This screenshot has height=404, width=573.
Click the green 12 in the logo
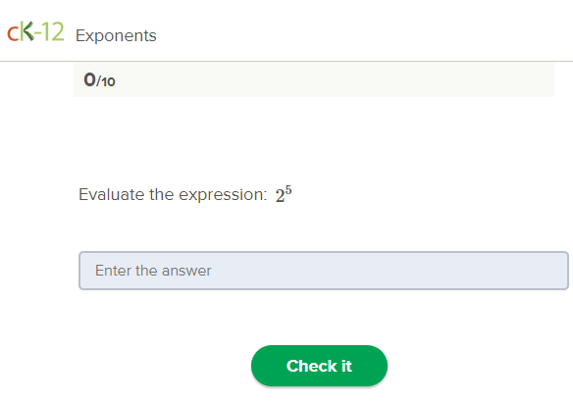[53, 31]
